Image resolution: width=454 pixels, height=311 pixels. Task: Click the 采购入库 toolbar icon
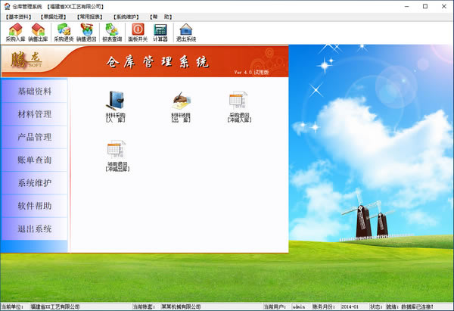point(14,31)
